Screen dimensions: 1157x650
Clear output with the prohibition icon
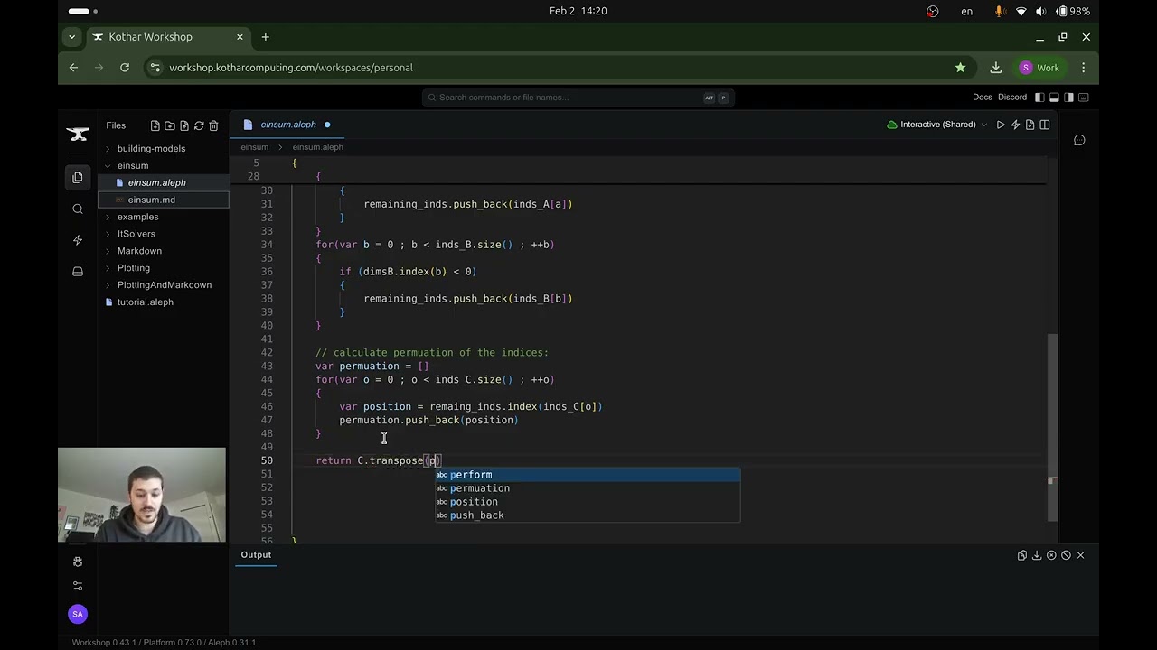[x=1066, y=555]
